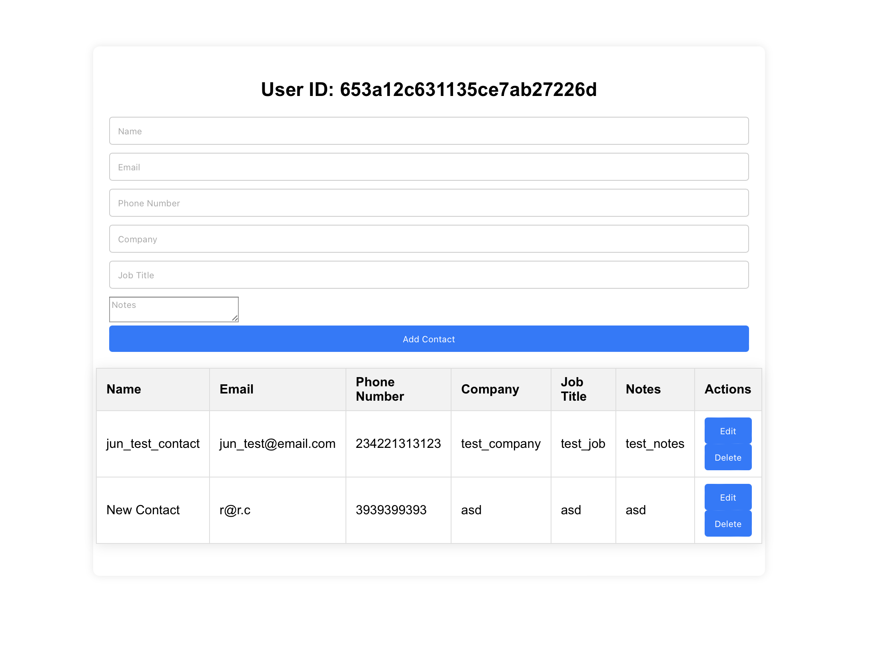
Task: Select the r@r.c email cell
Action: point(278,510)
